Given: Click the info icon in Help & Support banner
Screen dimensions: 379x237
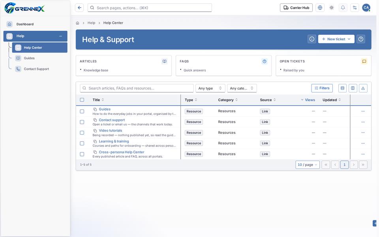Looking at the screenshot, I should [312, 39].
